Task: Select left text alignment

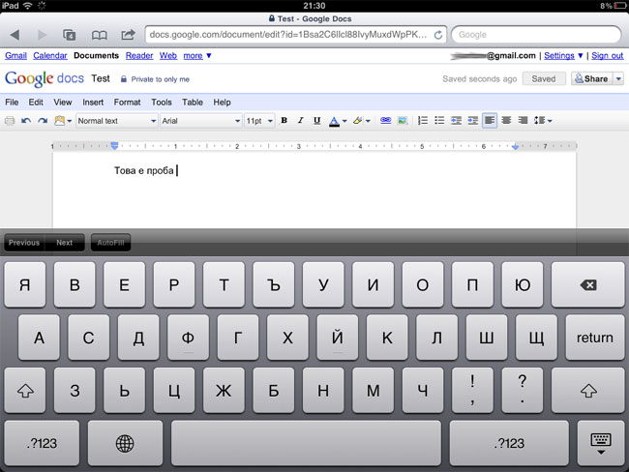Action: click(x=490, y=120)
